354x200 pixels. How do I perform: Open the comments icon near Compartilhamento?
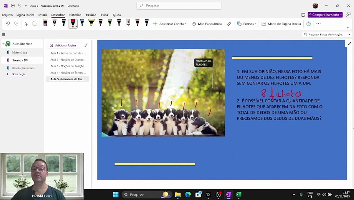(348, 15)
